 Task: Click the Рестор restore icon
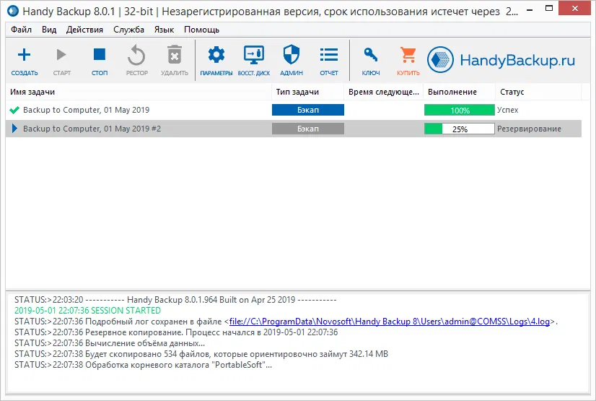(x=136, y=56)
